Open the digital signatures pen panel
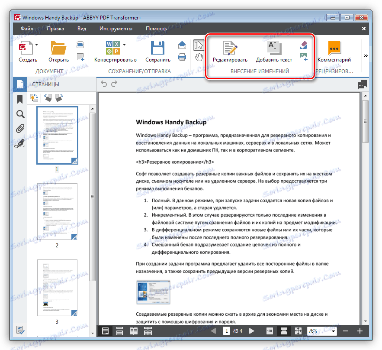This screenshot has height=350, width=382. (x=20, y=144)
